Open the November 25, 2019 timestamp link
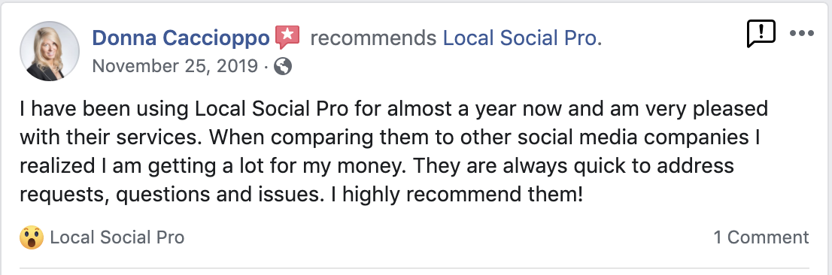Viewport: 832px width, 275px height. (175, 66)
